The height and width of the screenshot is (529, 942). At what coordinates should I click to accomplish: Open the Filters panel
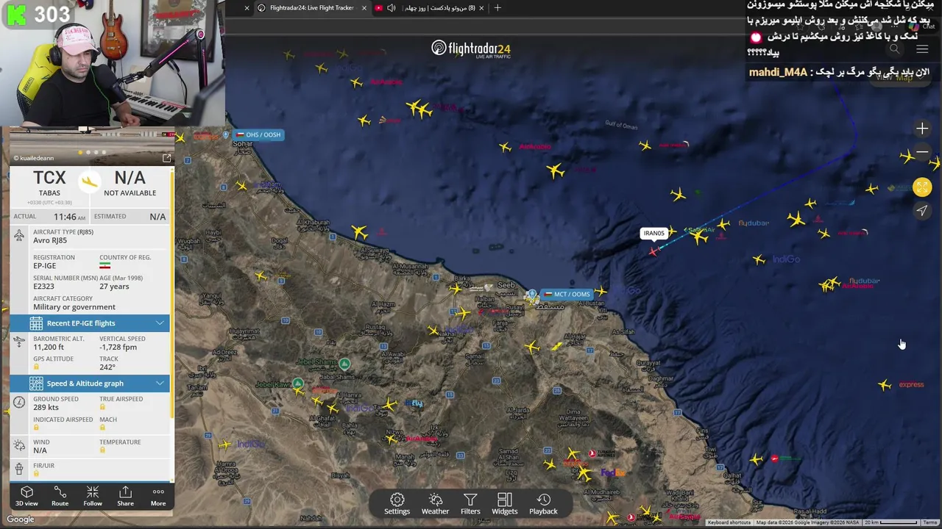[x=470, y=504]
